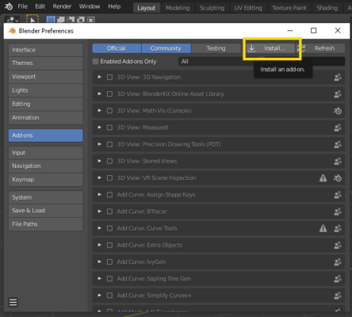Click the refresh arrows icon beside Refresh
The height and width of the screenshot is (317, 352).
click(x=301, y=48)
